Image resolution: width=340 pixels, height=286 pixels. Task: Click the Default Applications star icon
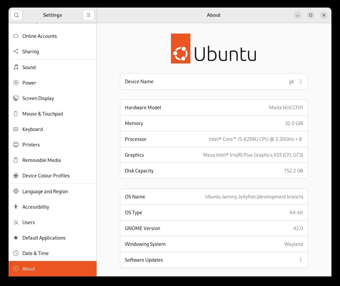[16, 238]
